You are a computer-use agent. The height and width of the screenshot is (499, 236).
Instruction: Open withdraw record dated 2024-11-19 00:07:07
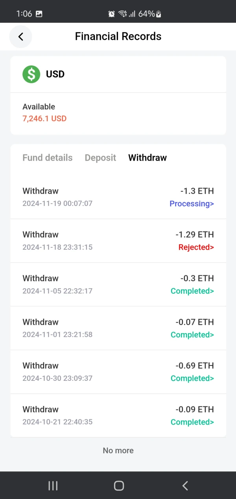57,204
